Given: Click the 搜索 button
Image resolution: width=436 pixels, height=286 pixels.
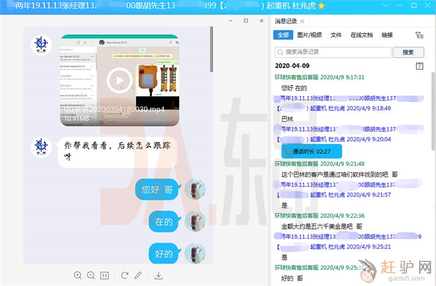Looking at the screenshot, I should click(408, 52).
